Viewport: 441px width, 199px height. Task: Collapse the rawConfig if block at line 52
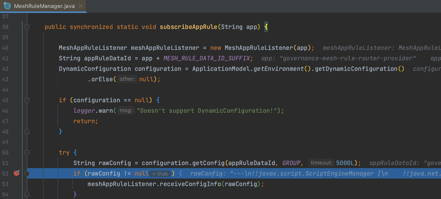[x=27, y=174]
